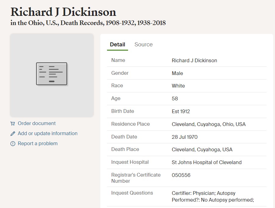
Task: Click Report a problem link
Action: [38, 143]
